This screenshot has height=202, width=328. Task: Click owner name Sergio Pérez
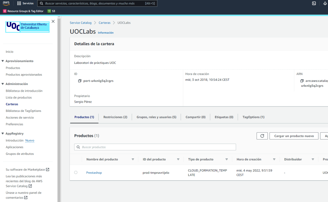coord(83,102)
